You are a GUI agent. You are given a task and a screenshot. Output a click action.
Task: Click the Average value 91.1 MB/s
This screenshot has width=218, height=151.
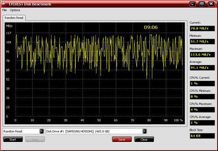[202, 68]
